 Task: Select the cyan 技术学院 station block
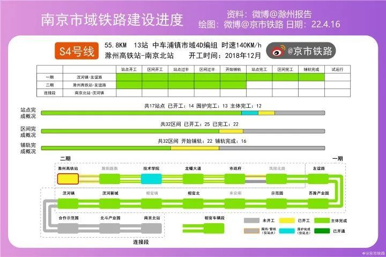click(x=151, y=179)
